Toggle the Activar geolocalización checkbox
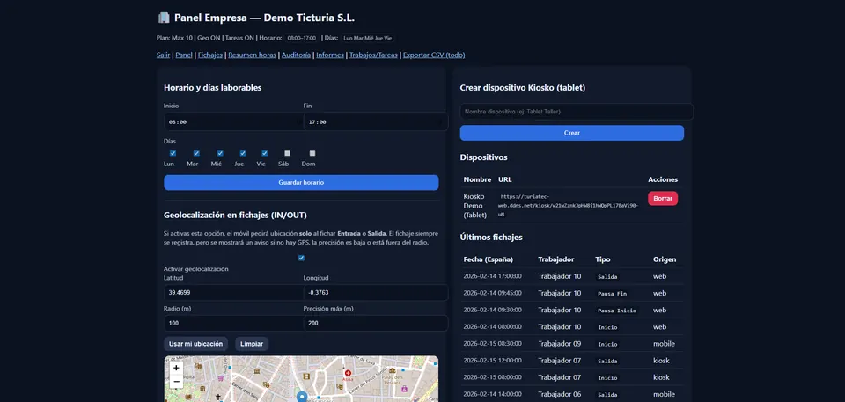Screen dimensions: 845x402 pyautogui.click(x=301, y=258)
